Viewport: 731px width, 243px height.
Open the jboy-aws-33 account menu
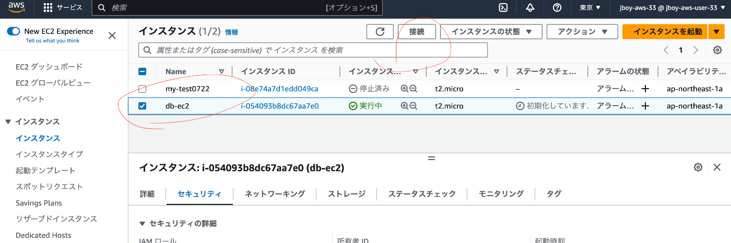(x=673, y=8)
